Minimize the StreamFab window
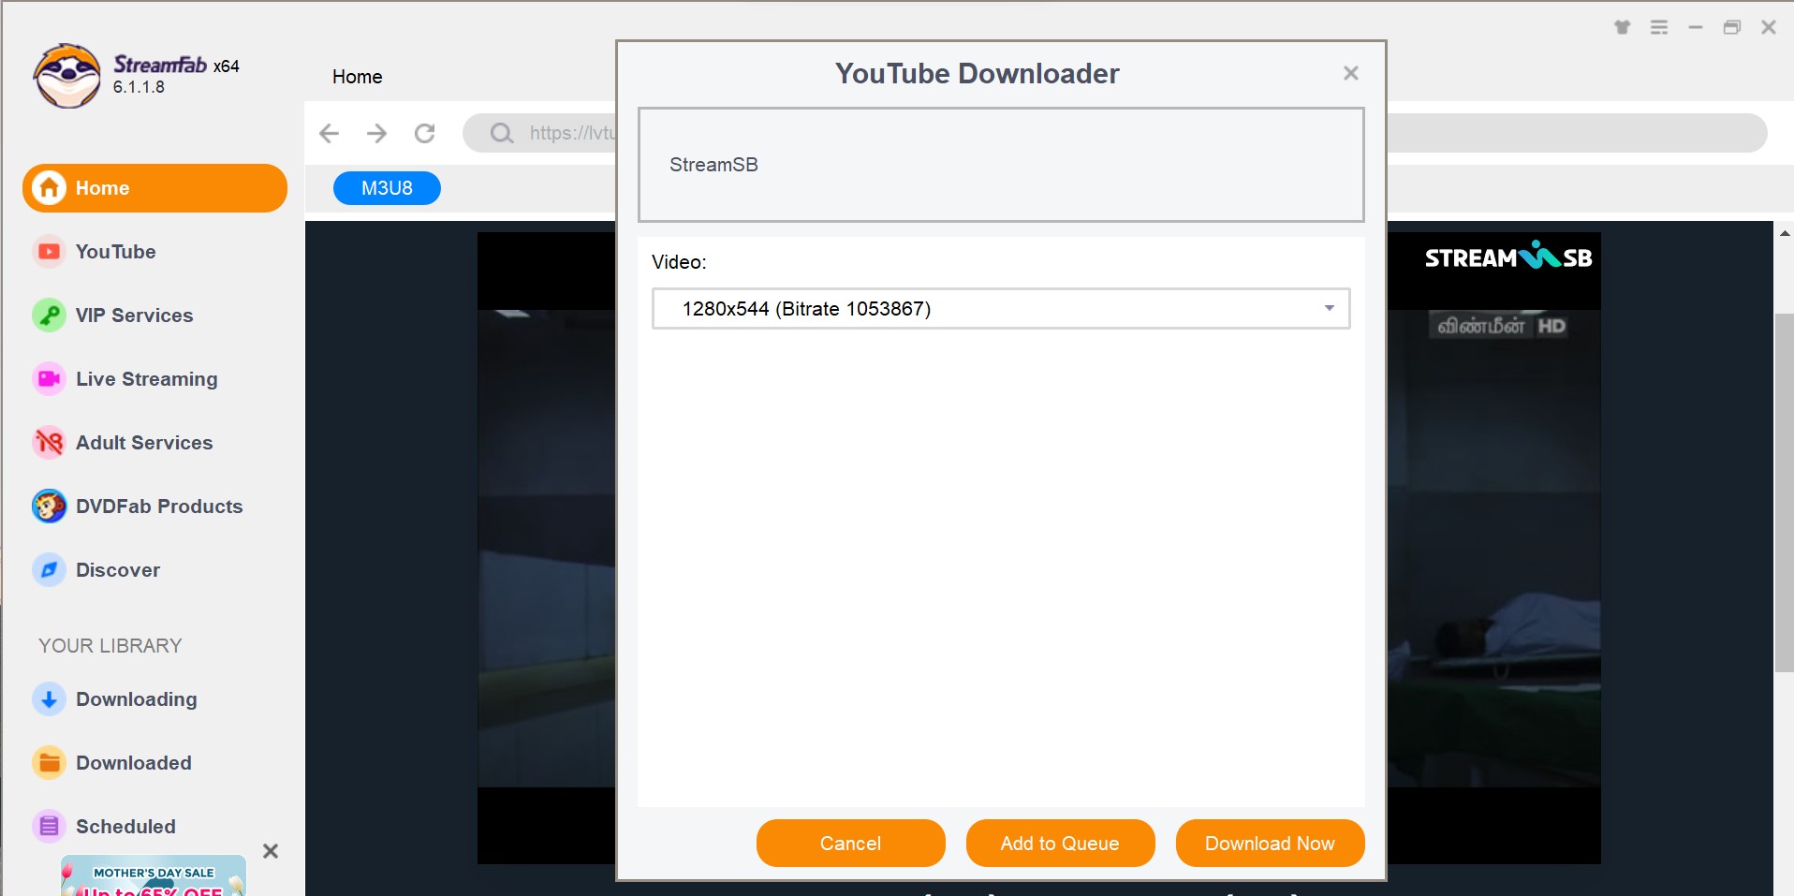 pyautogui.click(x=1696, y=27)
